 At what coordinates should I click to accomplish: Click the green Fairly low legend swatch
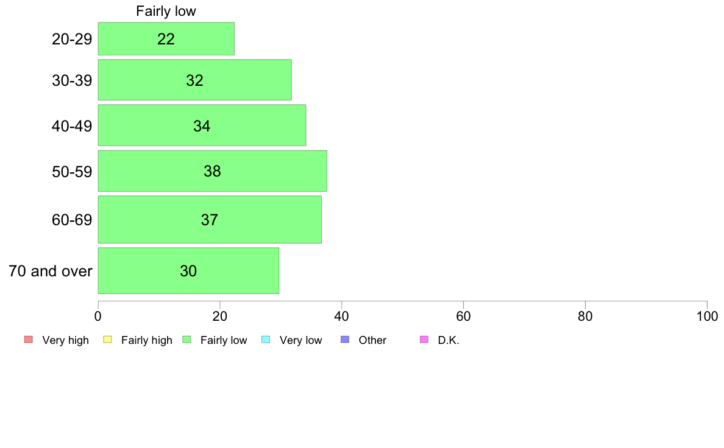point(186,340)
